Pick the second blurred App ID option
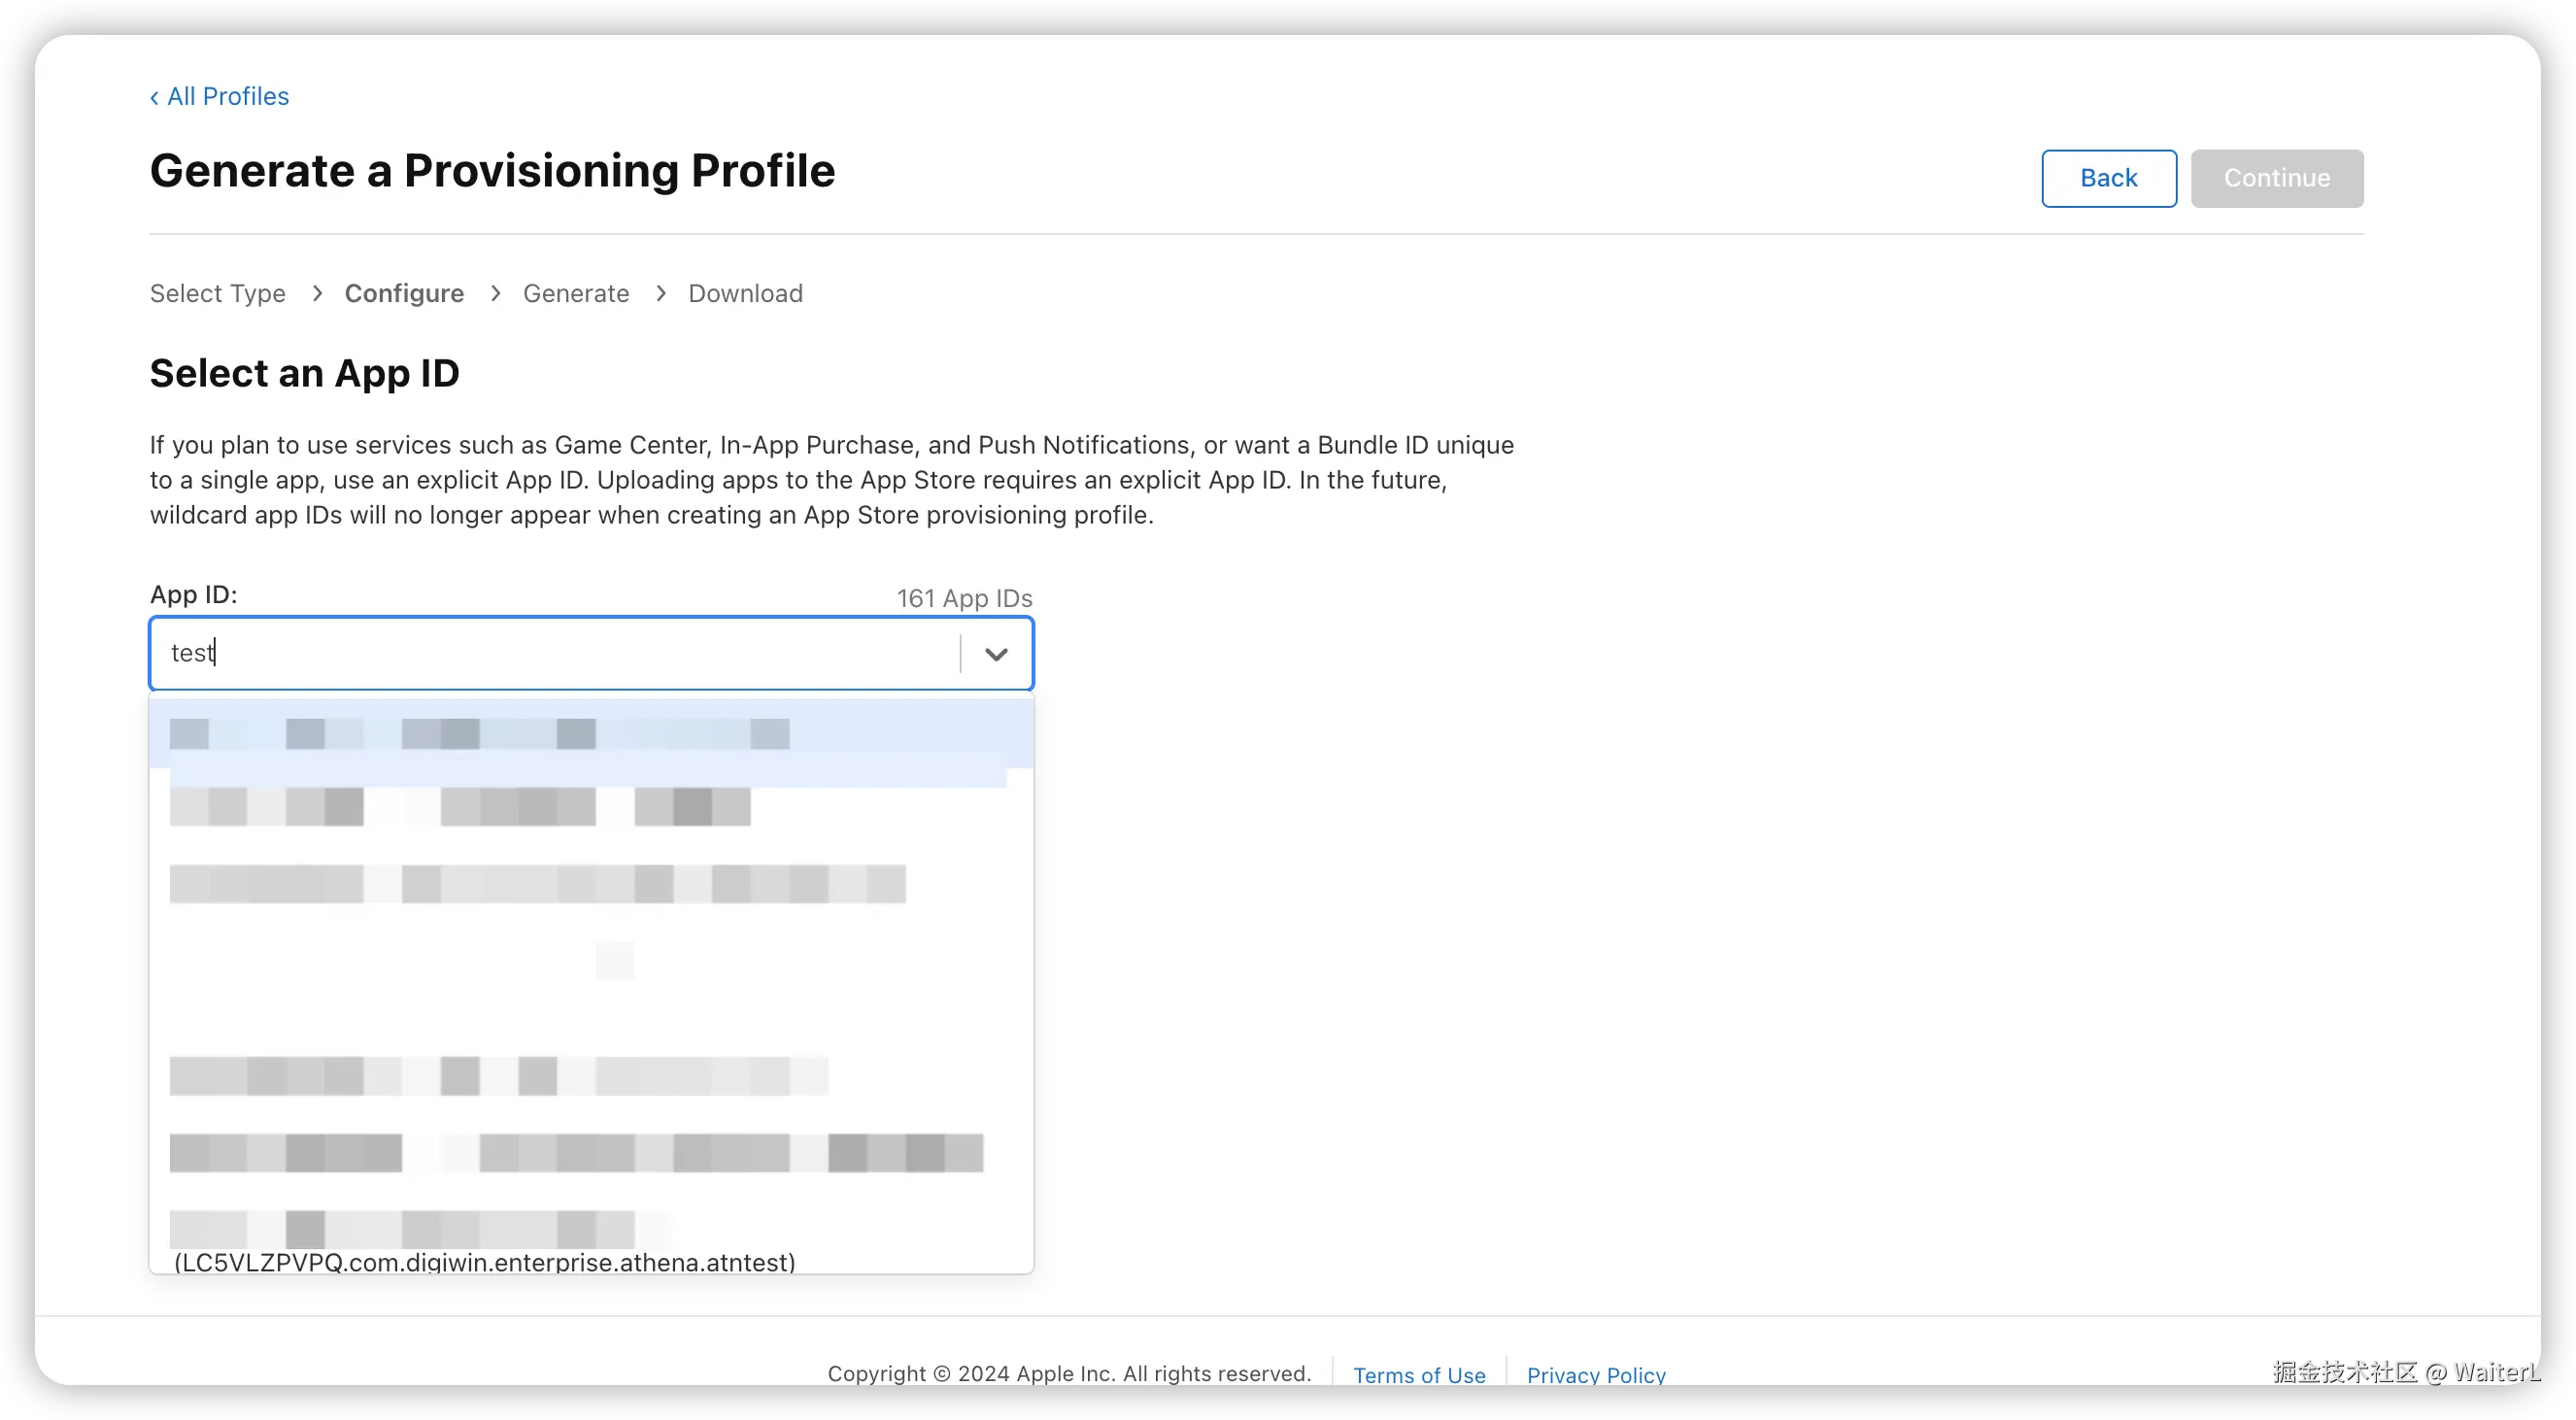Screen dimensions: 2576x1420 (x=460, y=806)
